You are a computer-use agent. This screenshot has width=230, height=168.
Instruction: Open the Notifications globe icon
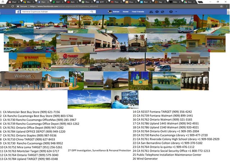[x=162, y=12]
